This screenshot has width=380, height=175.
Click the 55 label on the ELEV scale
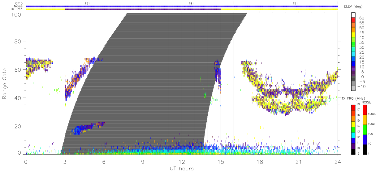point(361,23)
